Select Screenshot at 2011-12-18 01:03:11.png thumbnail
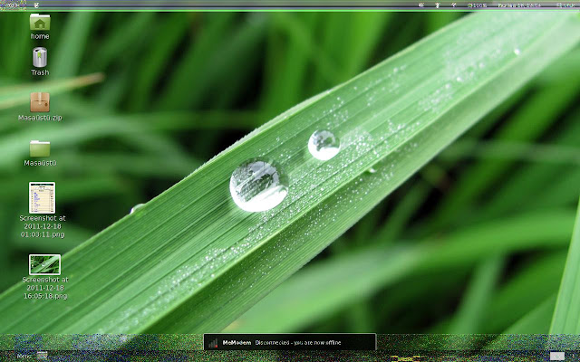 point(43,197)
